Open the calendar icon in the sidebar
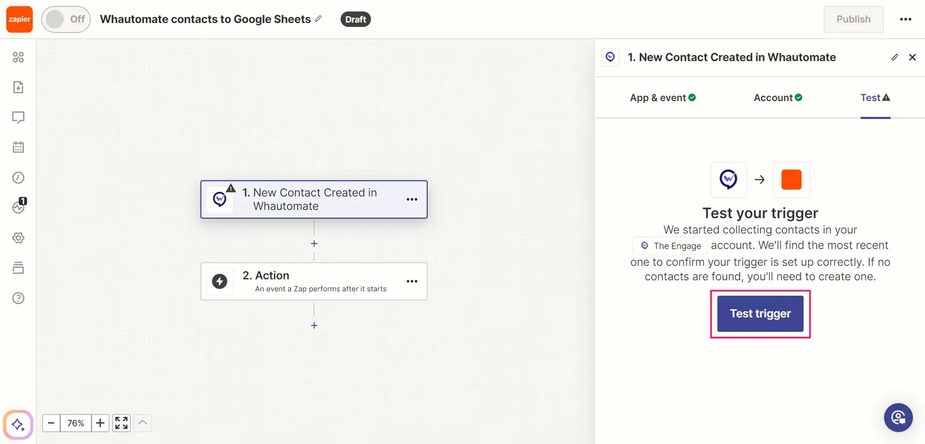 (x=18, y=147)
